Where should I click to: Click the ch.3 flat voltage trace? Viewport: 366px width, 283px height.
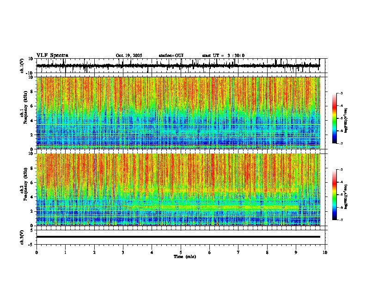click(178, 237)
